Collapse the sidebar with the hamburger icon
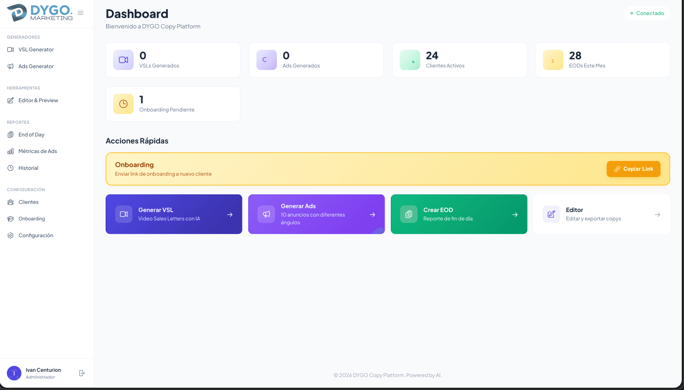684x390 pixels. 80,13
